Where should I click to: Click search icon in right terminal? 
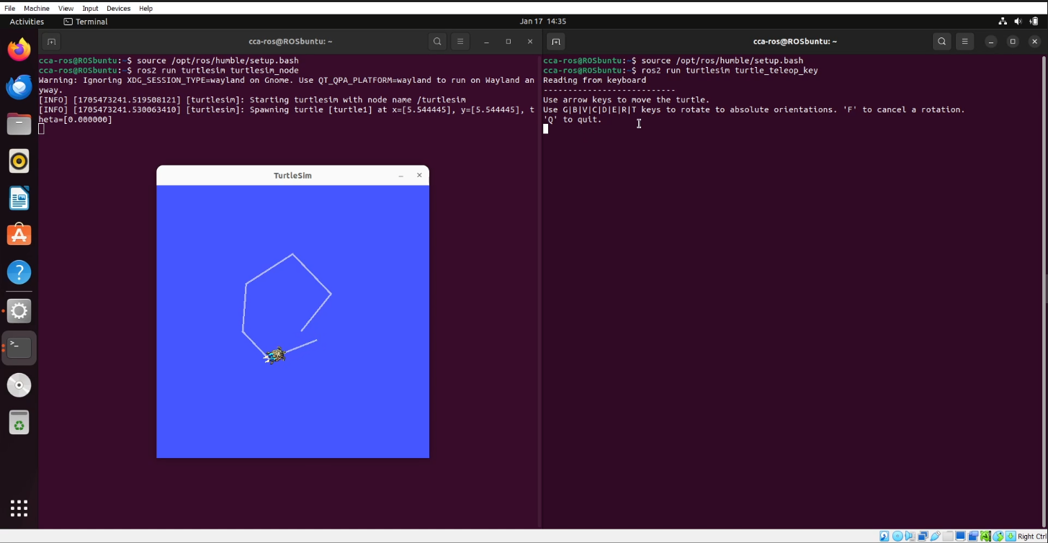click(x=941, y=42)
